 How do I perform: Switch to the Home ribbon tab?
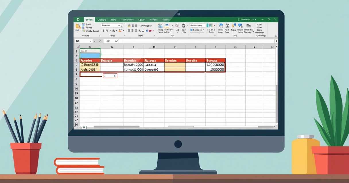89,19
